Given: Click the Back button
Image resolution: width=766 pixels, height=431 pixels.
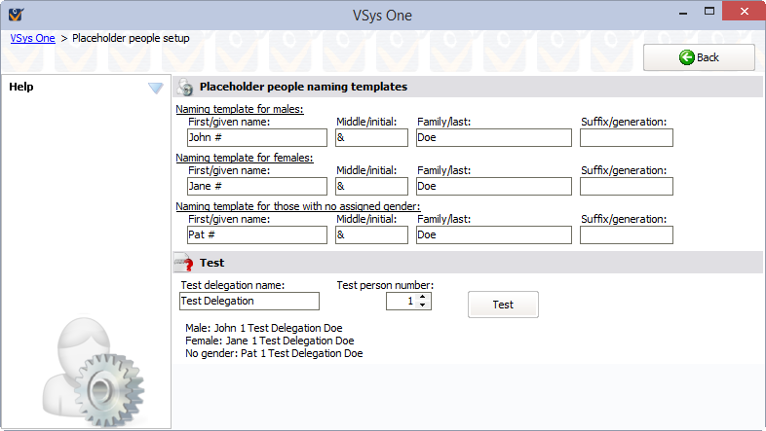Looking at the screenshot, I should click(x=699, y=57).
